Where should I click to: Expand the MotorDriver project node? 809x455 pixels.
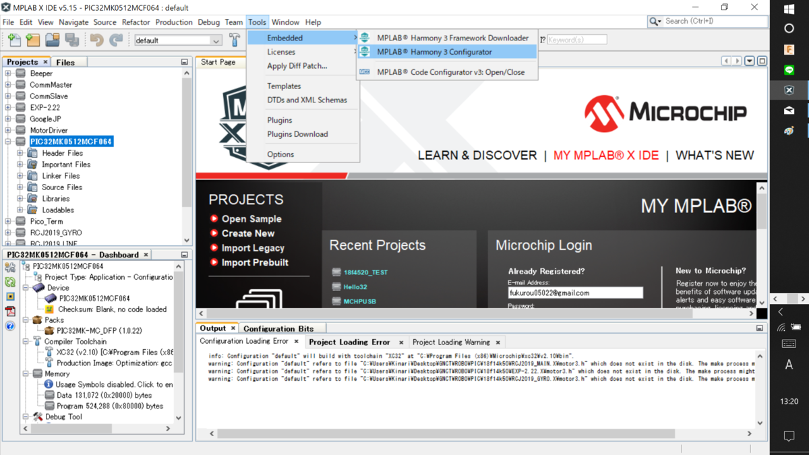point(8,130)
